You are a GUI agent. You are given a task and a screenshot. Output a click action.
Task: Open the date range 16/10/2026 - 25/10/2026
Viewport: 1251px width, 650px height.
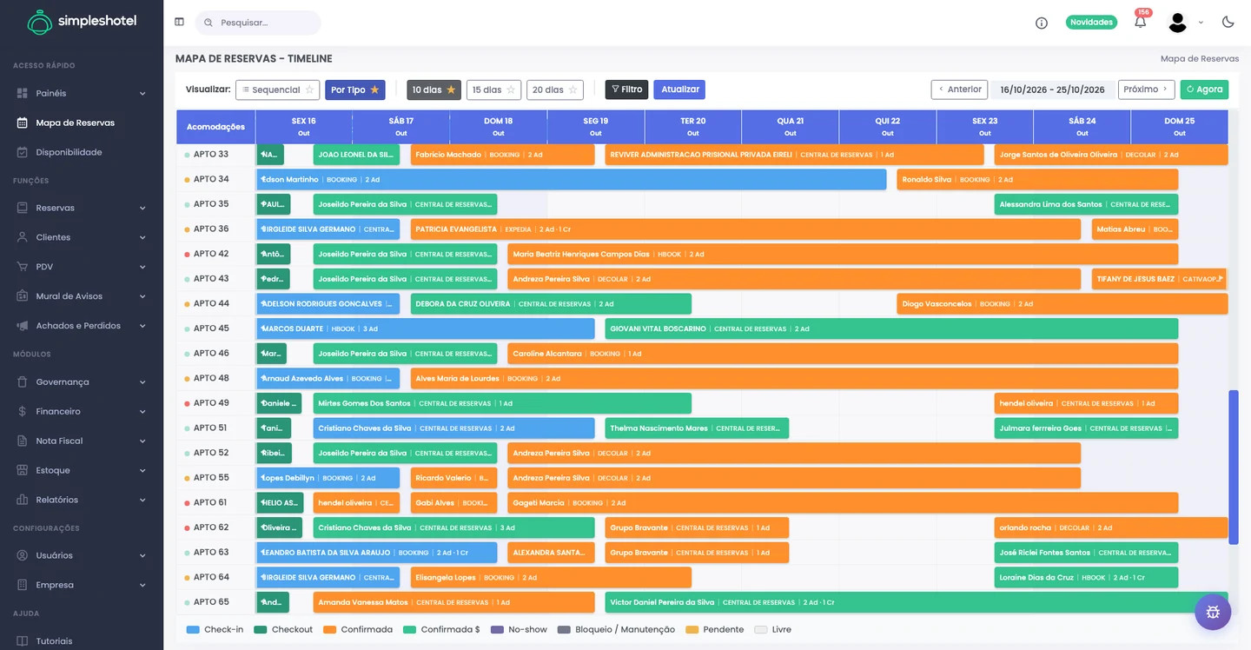tap(1052, 90)
